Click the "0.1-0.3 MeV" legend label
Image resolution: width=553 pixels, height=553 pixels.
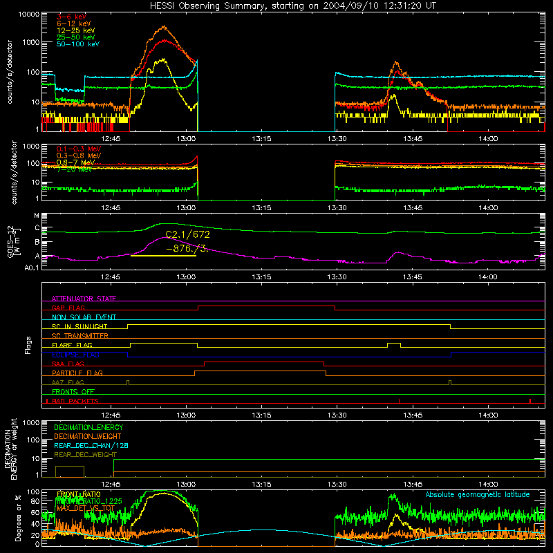(79, 149)
